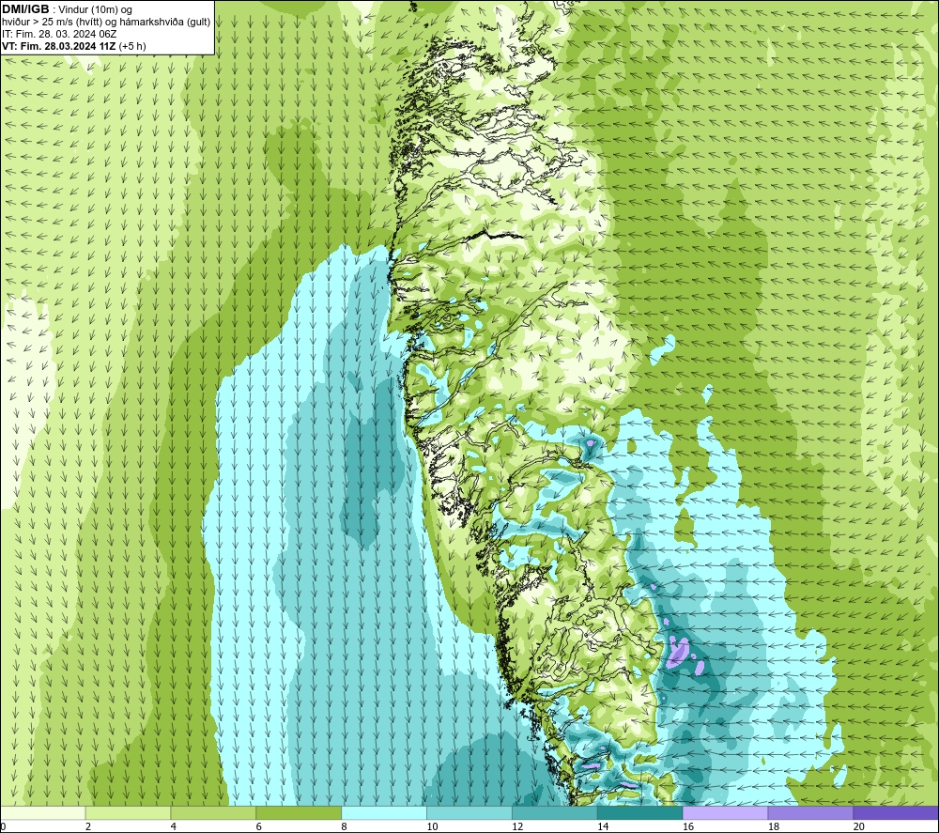
Task: Click the 'IT: Fim. 28. 03. 2024 06Z' line
Action: click(x=59, y=34)
